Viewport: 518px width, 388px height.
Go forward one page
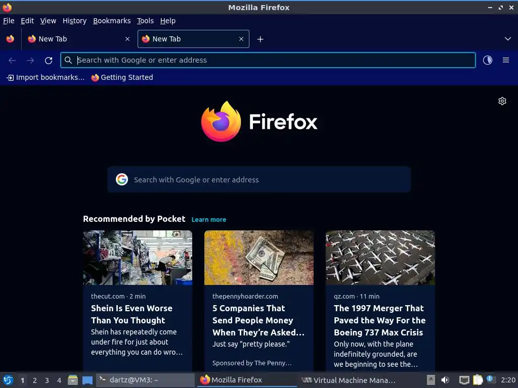pyautogui.click(x=30, y=61)
